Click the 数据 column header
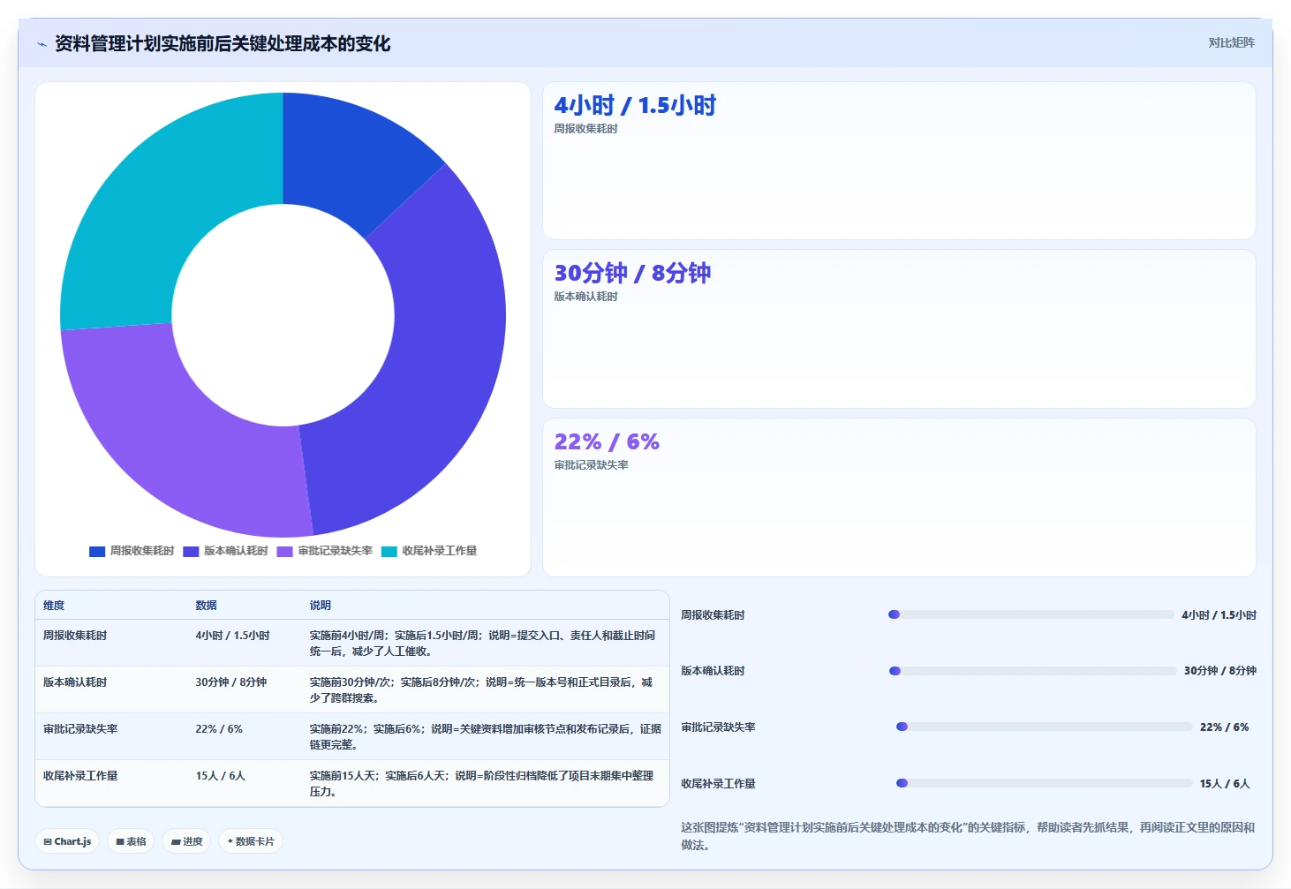The image size is (1291, 889). tap(206, 606)
